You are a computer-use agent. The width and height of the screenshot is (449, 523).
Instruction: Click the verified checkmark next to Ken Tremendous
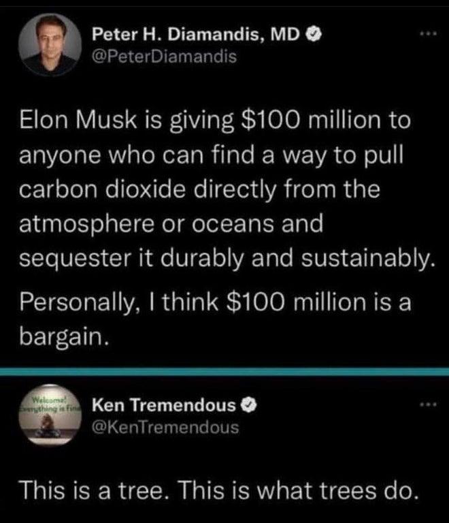pyautogui.click(x=251, y=407)
